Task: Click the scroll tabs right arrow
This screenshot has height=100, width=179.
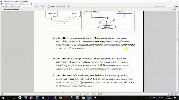Action: click(x=174, y=9)
